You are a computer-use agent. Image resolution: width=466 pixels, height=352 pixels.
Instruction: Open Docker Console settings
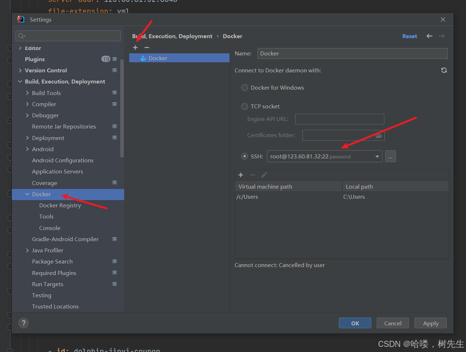point(50,228)
